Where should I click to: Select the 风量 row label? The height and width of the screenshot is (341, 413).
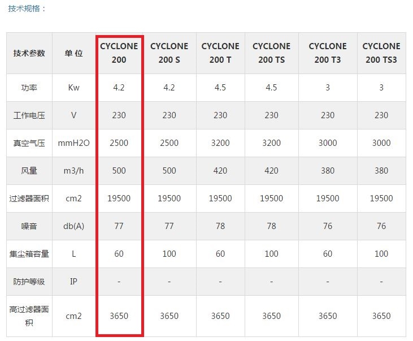click(x=29, y=171)
